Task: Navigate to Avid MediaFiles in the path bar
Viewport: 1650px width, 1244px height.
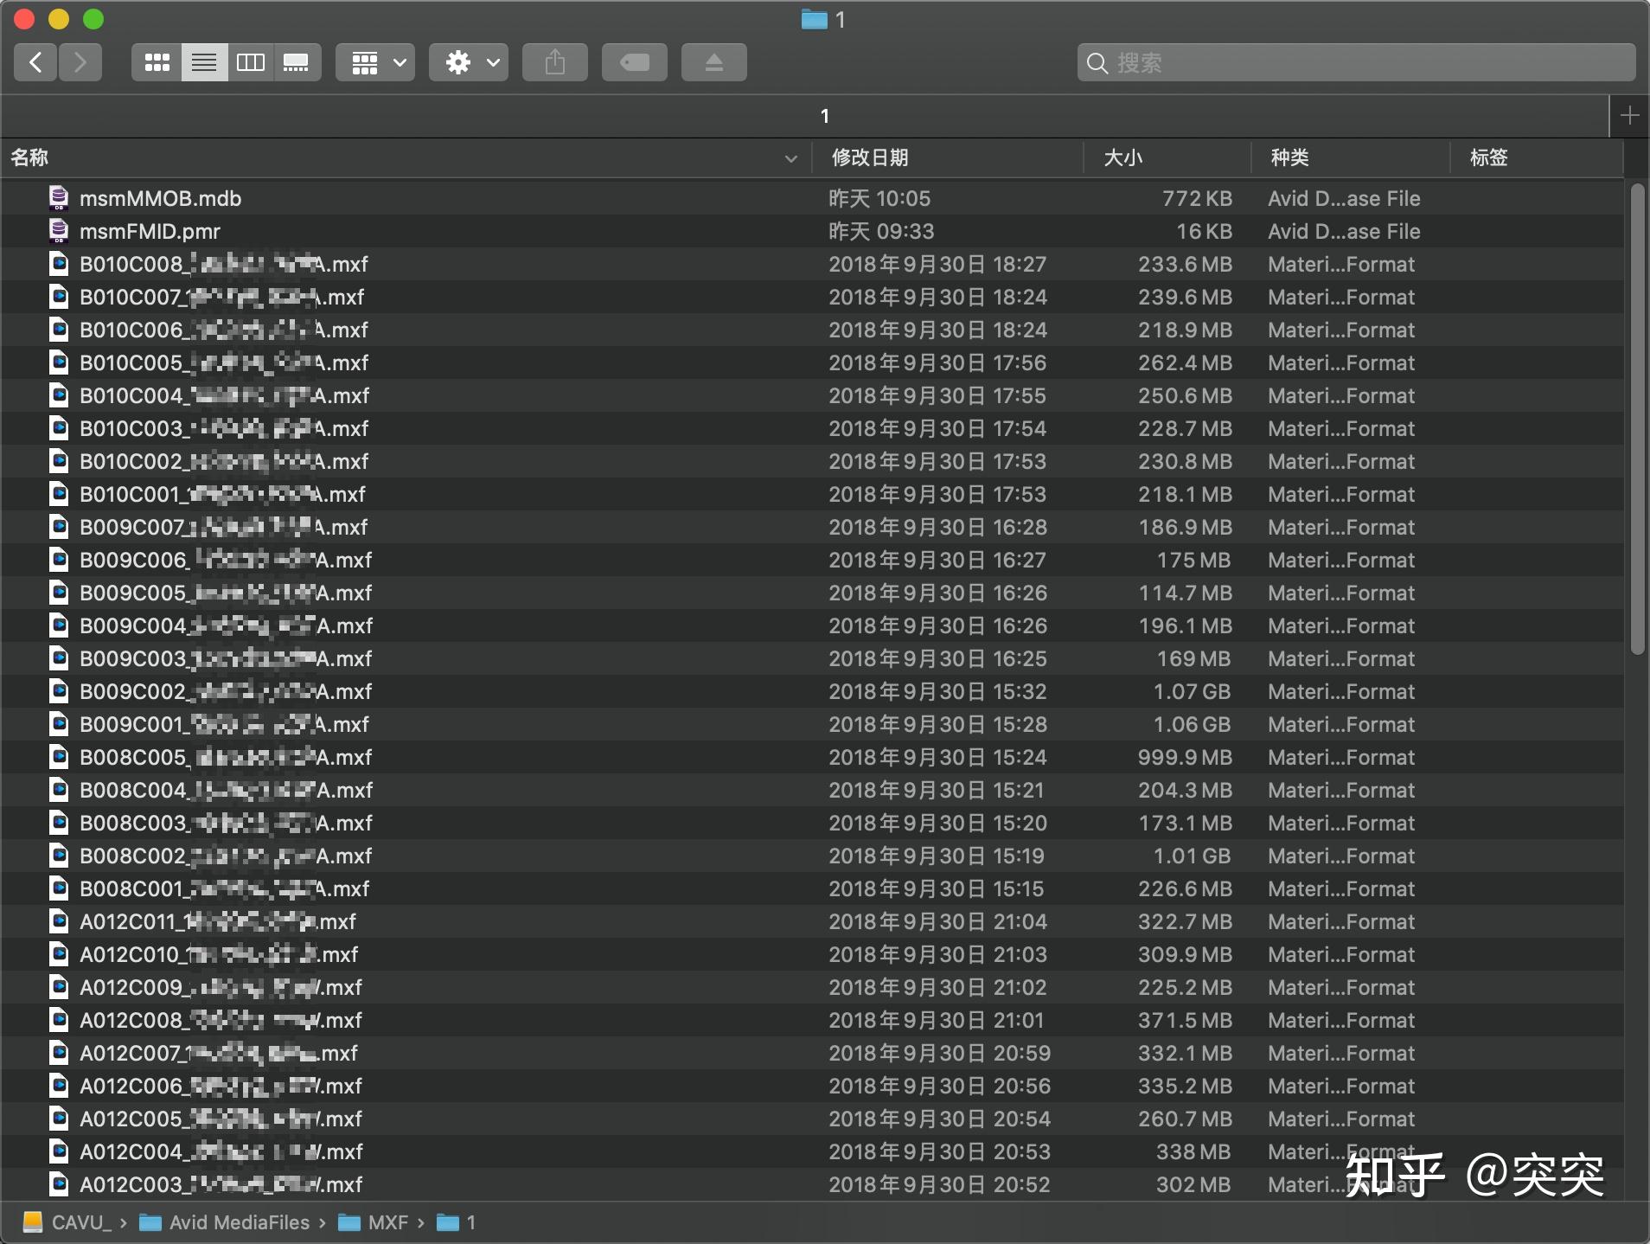Action: pyautogui.click(x=239, y=1222)
